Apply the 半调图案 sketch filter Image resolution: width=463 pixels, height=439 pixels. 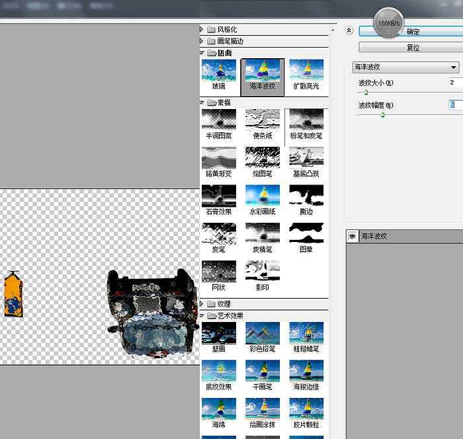pos(219,120)
